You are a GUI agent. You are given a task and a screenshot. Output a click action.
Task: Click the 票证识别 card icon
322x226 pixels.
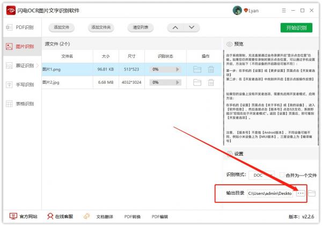click(9, 65)
